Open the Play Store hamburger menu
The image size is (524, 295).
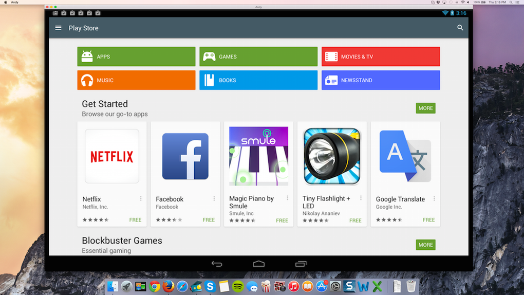coord(58,28)
